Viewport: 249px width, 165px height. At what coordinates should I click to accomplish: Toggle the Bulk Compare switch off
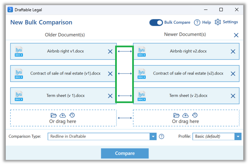tap(156, 22)
